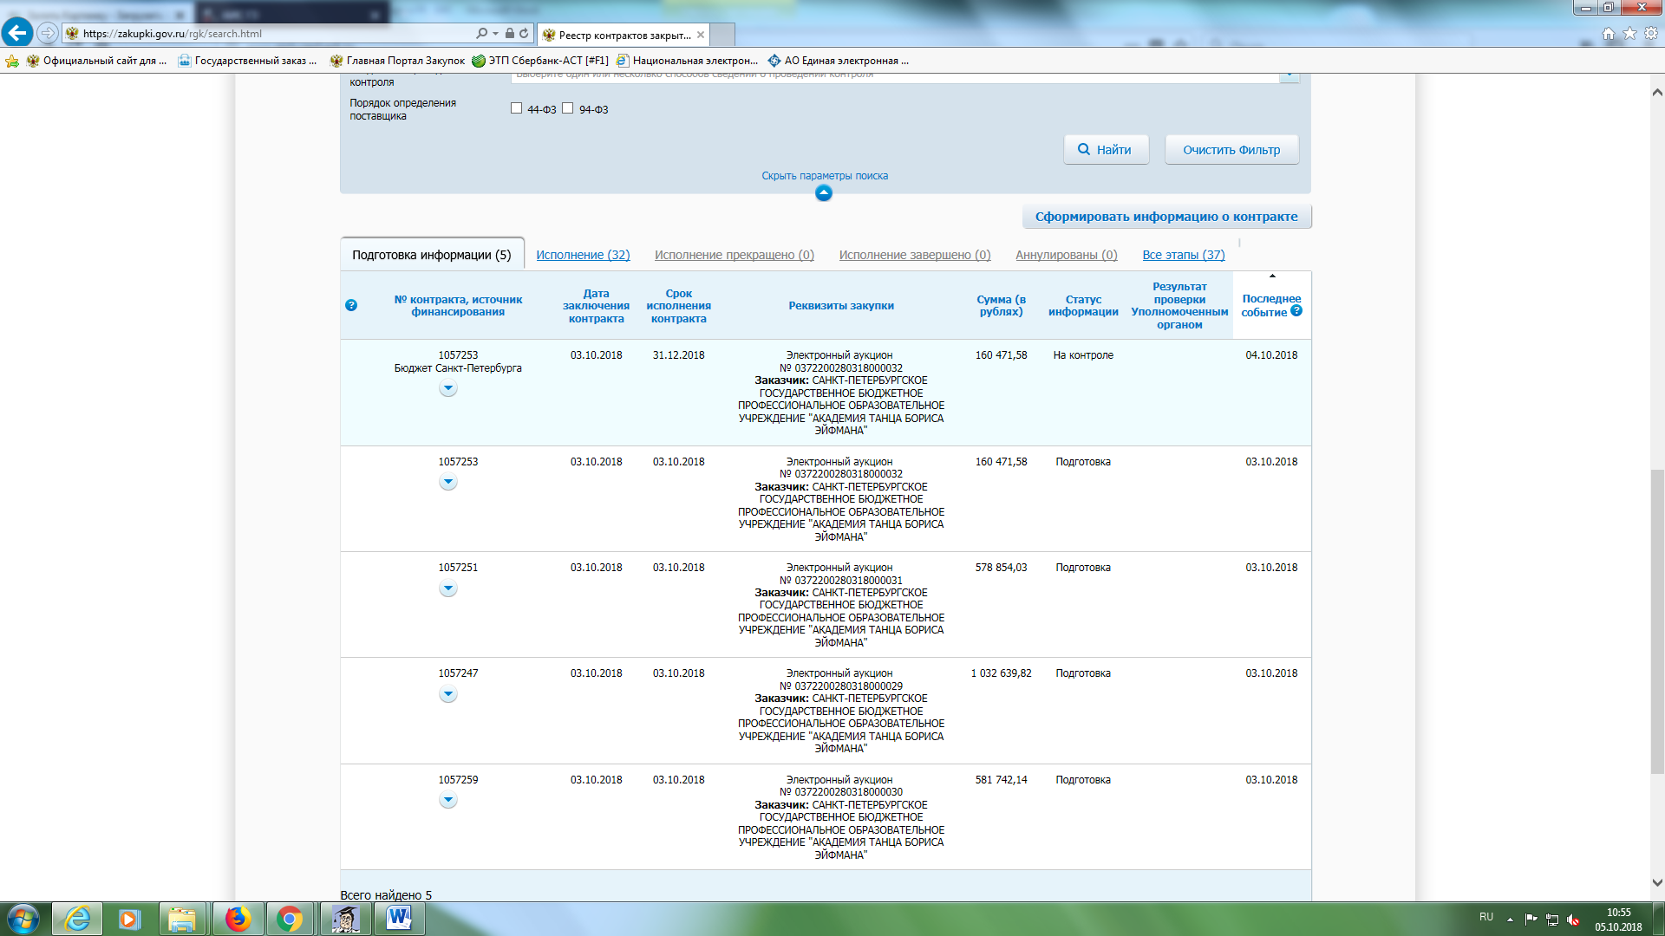Expand second 1057253 row with Подготовка status
1665x936 pixels.
pyautogui.click(x=447, y=483)
